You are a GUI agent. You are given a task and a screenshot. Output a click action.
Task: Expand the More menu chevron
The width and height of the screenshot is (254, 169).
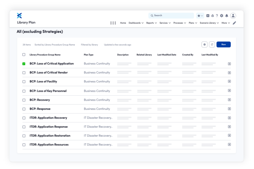pos(229,23)
